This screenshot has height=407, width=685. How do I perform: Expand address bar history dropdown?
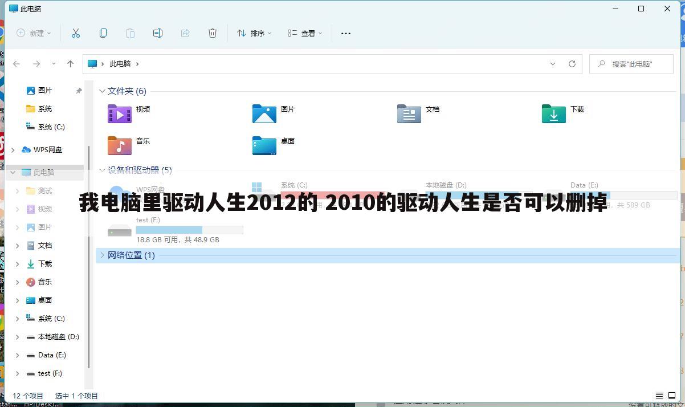click(552, 64)
